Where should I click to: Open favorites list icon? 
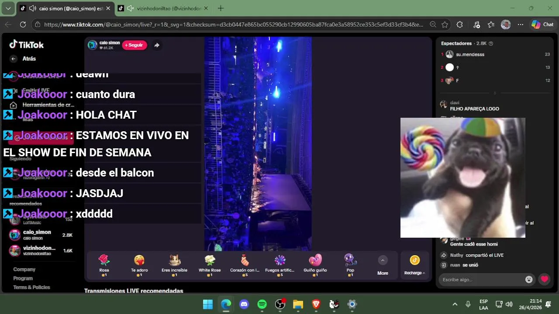(491, 25)
